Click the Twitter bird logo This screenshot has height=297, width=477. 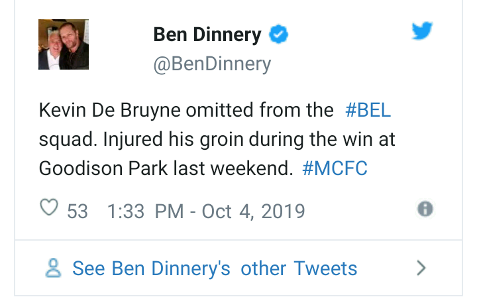coord(423,31)
